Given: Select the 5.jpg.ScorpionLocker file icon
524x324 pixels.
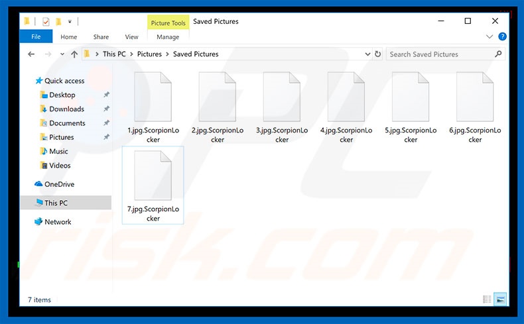Looking at the screenshot, I should [411, 97].
